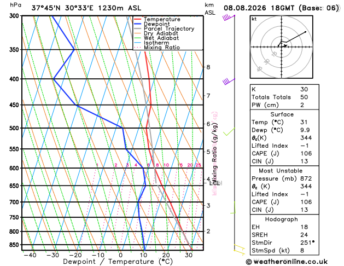
Task: Click the LCL marker label
Action: pos(214,183)
